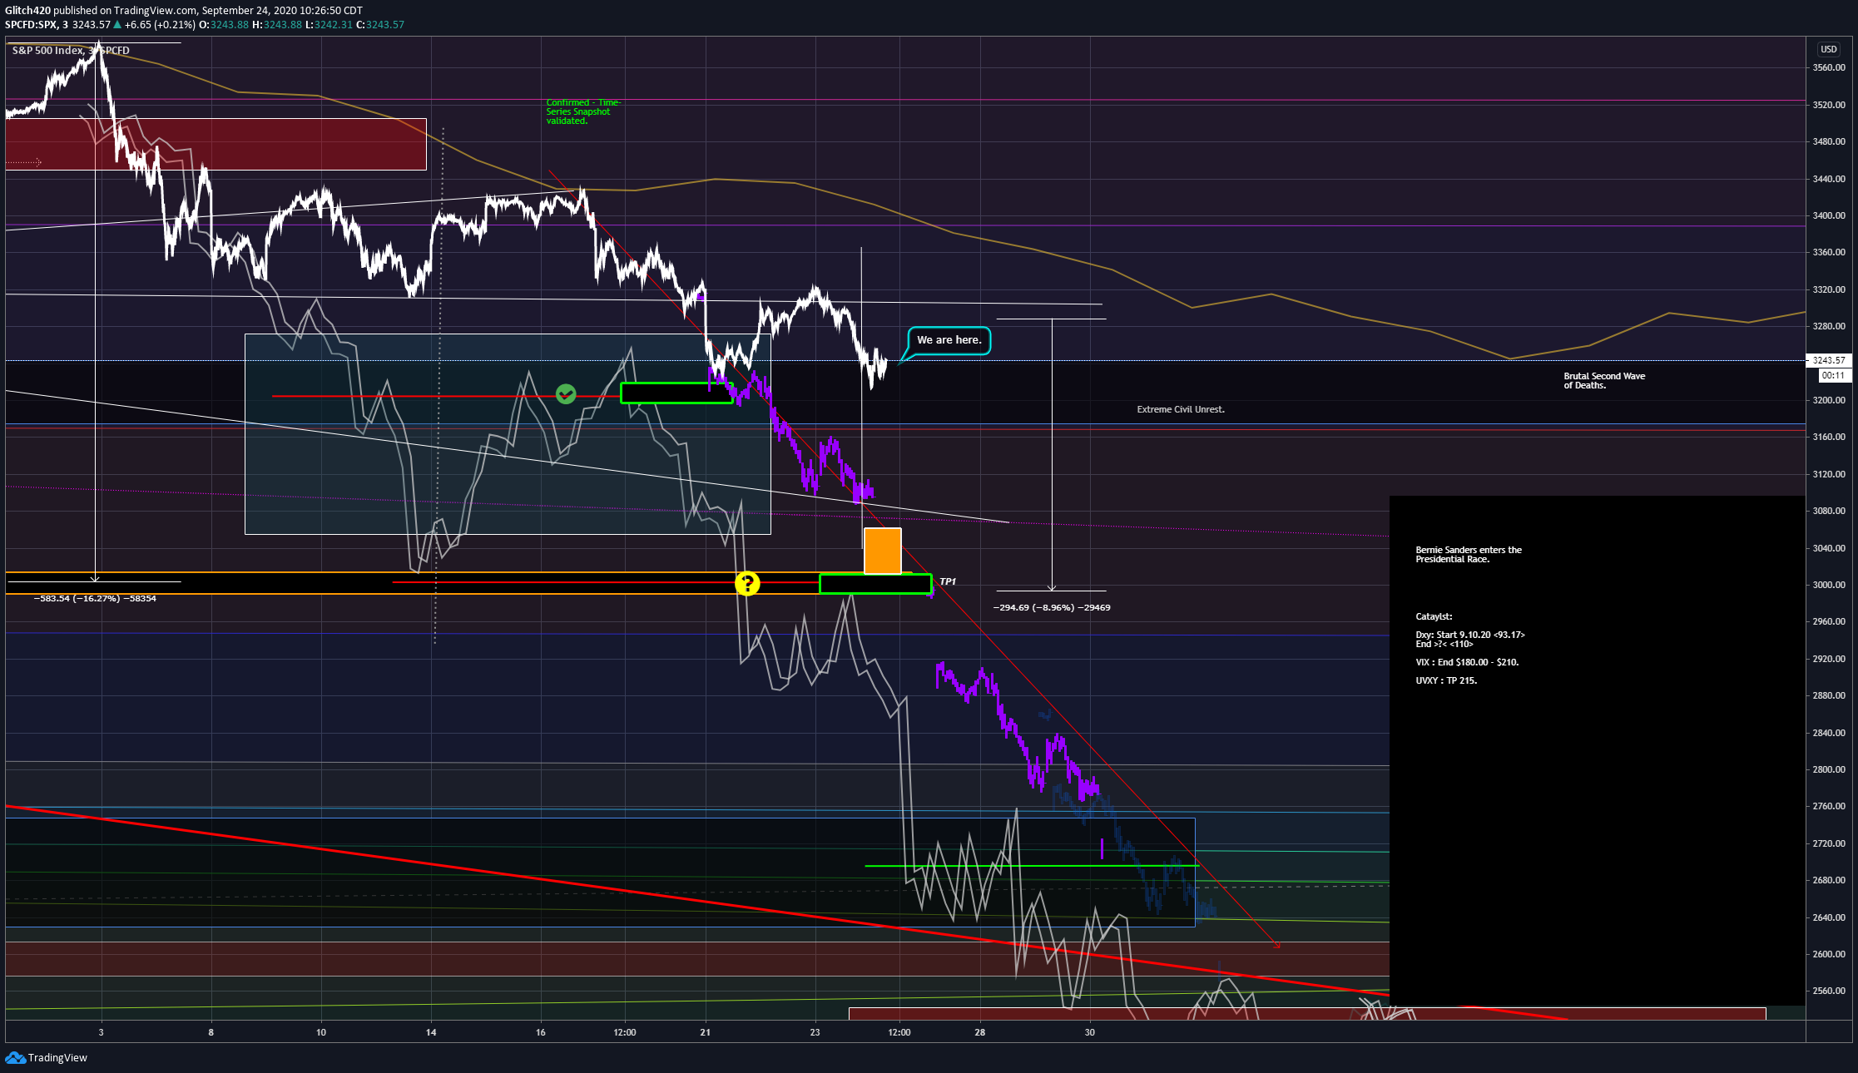Click the date label 28 on the time axis
This screenshot has height=1073, width=1858.
point(980,1032)
